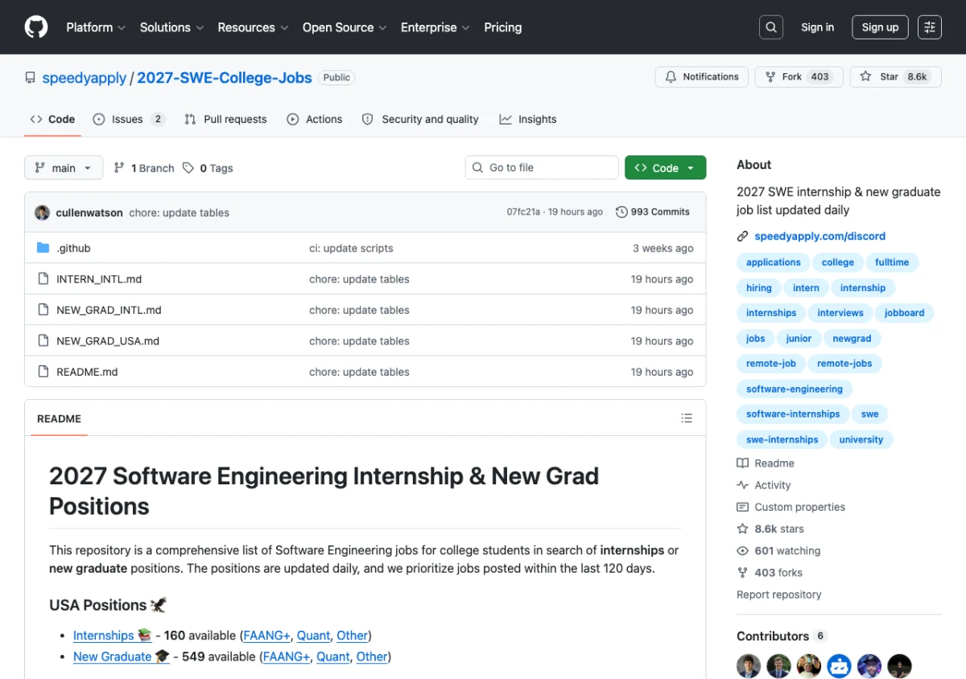966x679 pixels.
Task: Select the README tab heading
Action: pos(59,418)
